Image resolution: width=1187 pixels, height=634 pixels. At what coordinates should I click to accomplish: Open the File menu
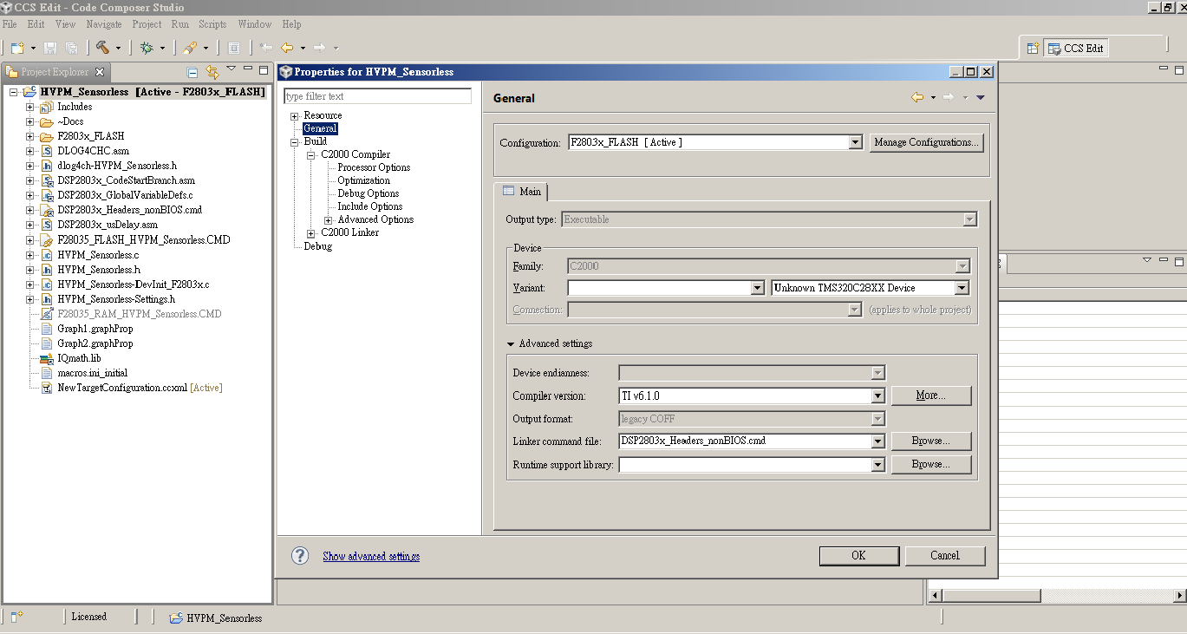[x=10, y=24]
